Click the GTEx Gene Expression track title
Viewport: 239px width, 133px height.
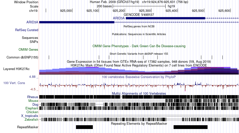[x=139, y=61]
